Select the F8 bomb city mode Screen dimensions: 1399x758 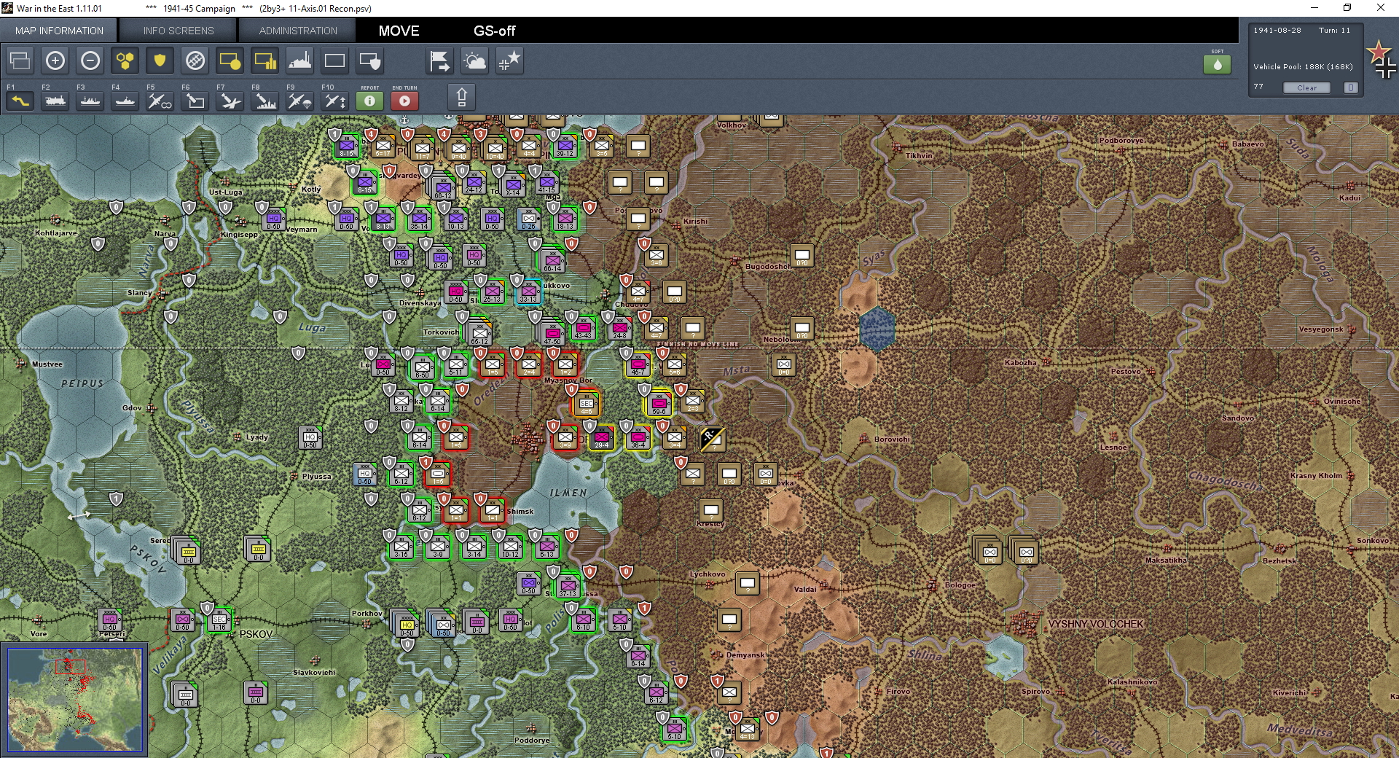[265, 101]
